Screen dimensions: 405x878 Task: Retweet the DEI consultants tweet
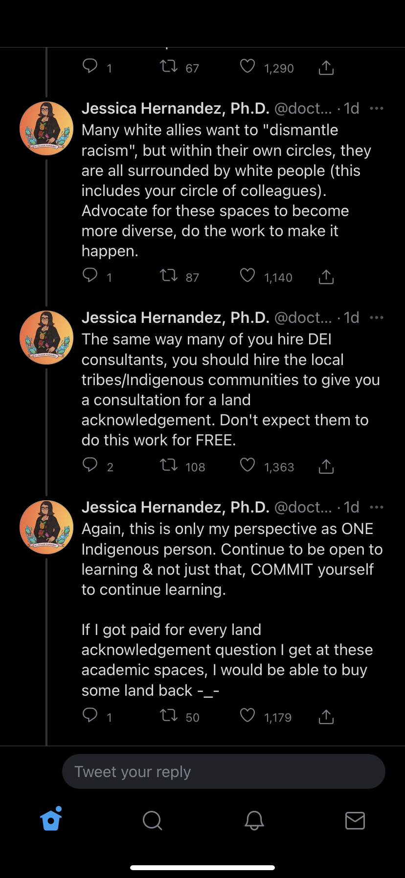coord(169,465)
